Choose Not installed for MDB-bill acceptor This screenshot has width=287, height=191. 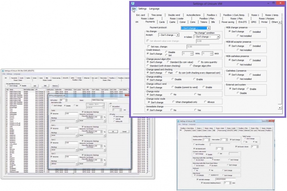click(x=238, y=50)
